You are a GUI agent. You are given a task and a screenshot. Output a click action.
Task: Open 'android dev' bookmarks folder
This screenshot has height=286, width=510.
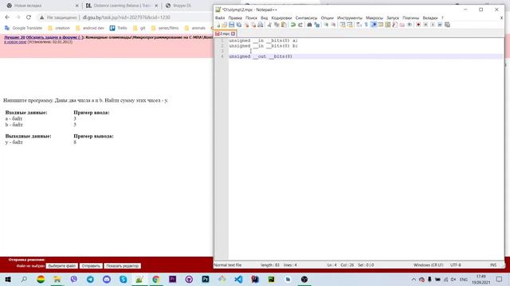click(x=90, y=28)
